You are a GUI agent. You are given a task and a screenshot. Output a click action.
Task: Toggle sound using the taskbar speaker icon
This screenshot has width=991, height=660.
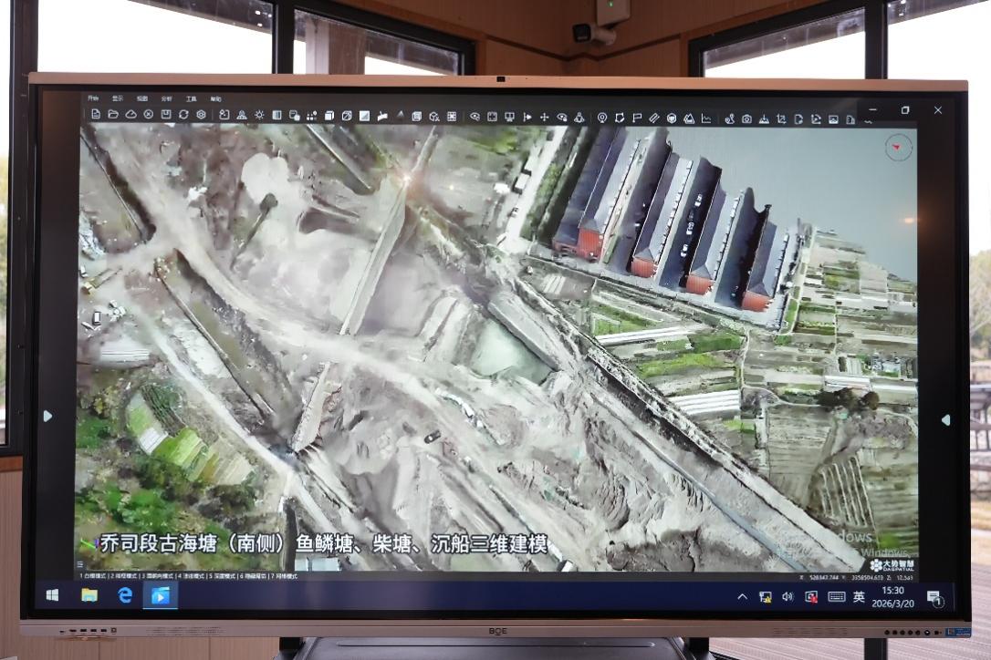pyautogui.click(x=788, y=597)
